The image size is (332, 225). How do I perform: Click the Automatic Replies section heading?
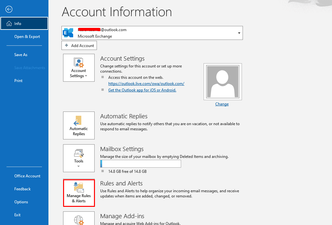[x=124, y=116]
